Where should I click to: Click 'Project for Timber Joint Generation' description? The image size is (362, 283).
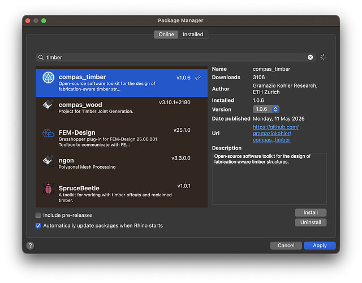(96, 112)
